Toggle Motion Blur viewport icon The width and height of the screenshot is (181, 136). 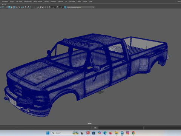click(28, 7)
